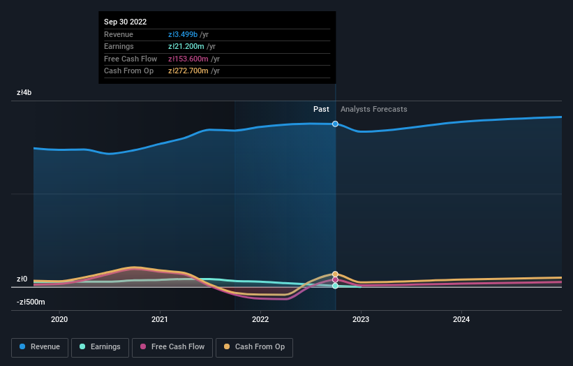Click the -zł500m y-axis label

click(x=31, y=302)
